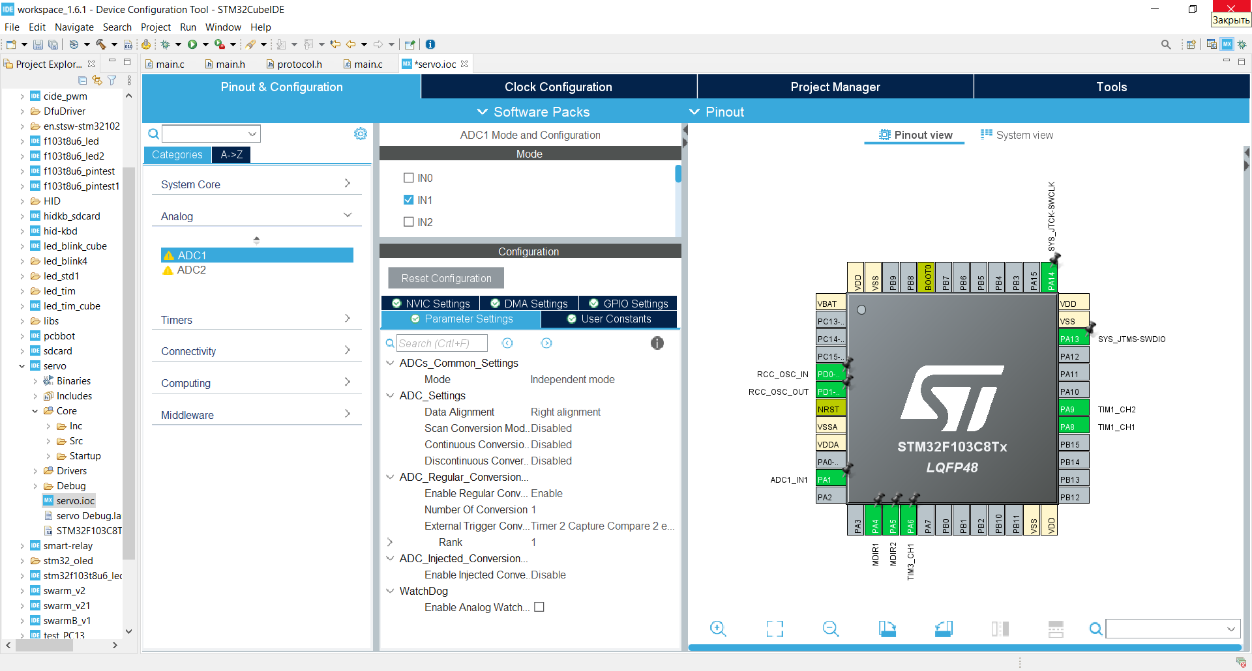The width and height of the screenshot is (1252, 671).
Task: Click the Save floppy disk icon
Action: pos(38,44)
